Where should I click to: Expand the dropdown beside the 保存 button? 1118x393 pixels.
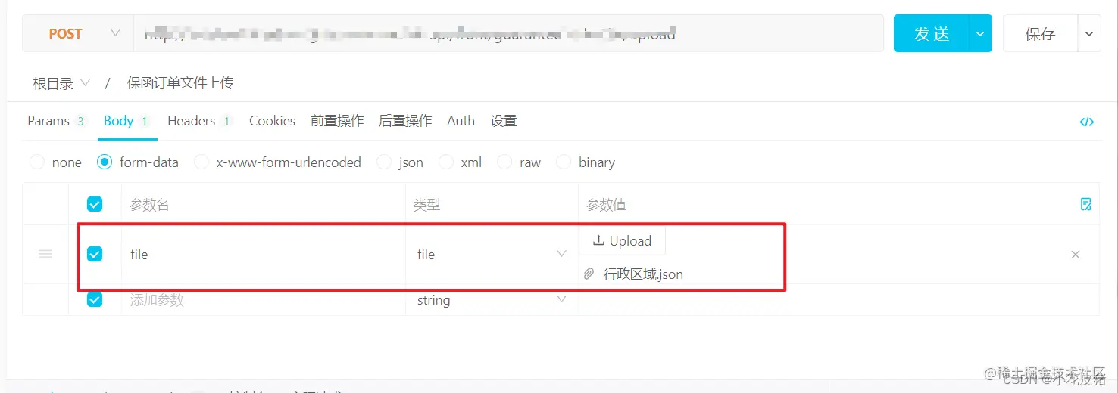coord(1089,34)
